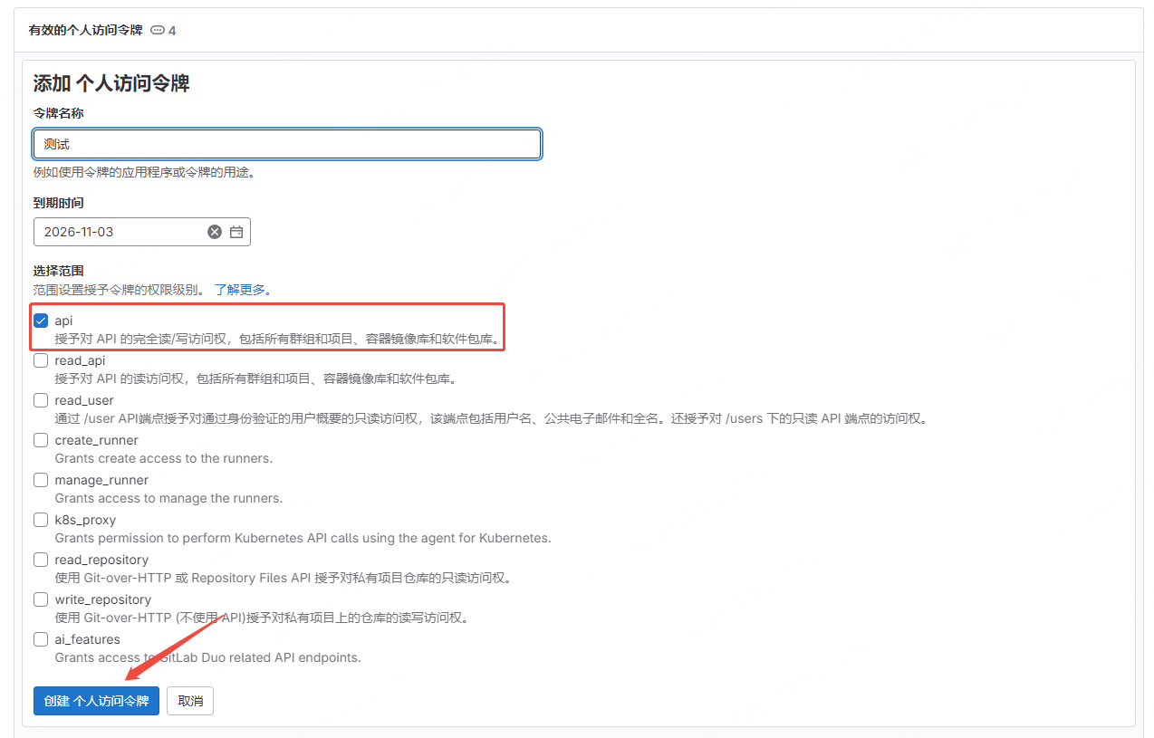Click the write_repository scope label text
The image size is (1154, 738).
click(x=102, y=599)
